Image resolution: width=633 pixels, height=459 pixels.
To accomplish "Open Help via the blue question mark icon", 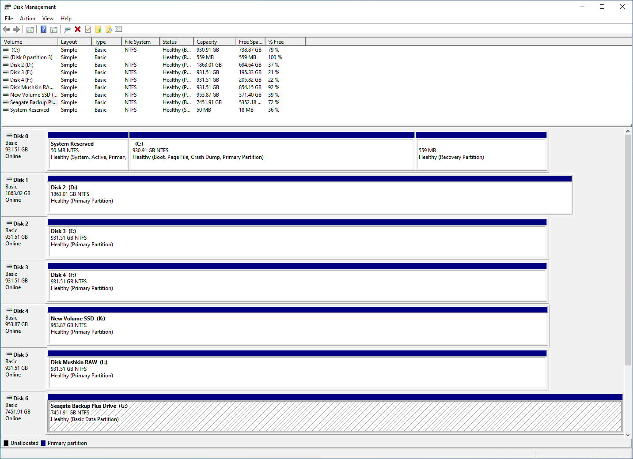I will (43, 29).
